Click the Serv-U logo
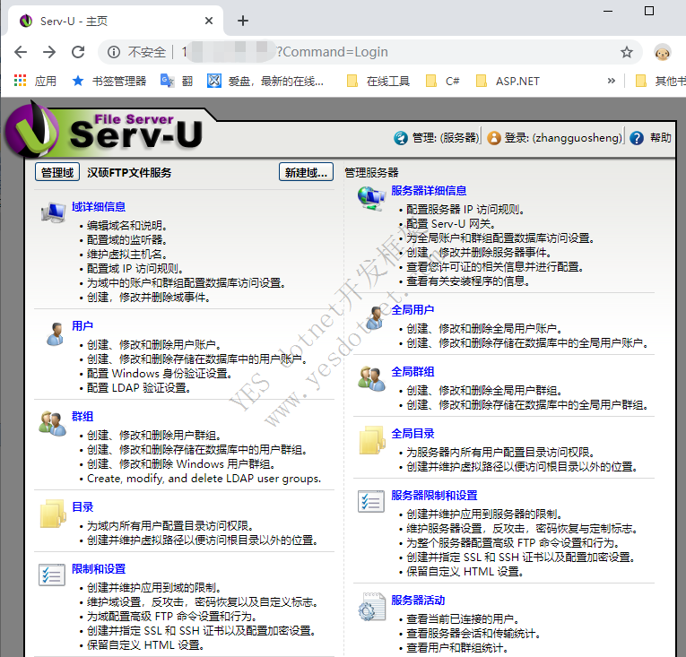This screenshot has width=686, height=657. coord(105,131)
